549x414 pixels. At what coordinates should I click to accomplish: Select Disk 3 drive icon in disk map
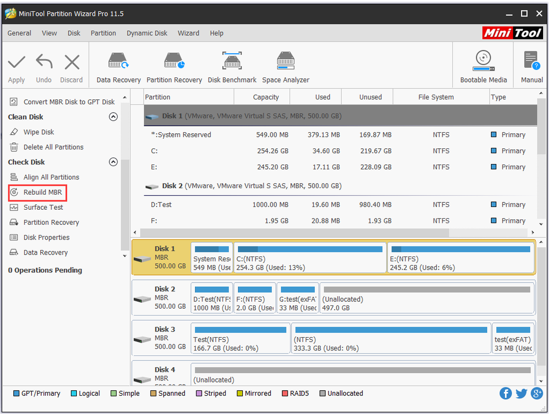tap(142, 339)
